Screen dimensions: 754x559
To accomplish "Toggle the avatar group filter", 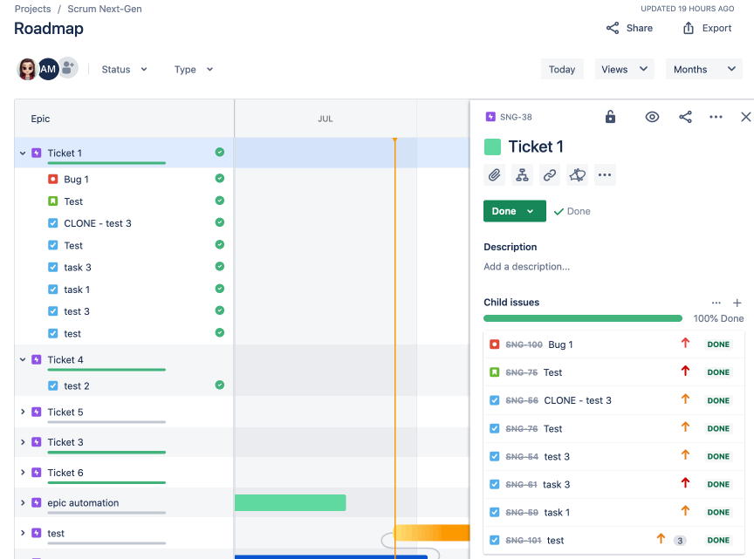I will (66, 69).
